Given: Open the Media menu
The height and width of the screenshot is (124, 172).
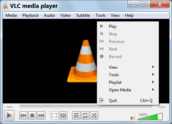Looking at the screenshot, I should point(11,15).
